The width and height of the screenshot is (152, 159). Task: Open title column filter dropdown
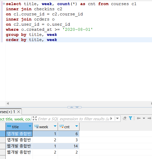(30, 126)
